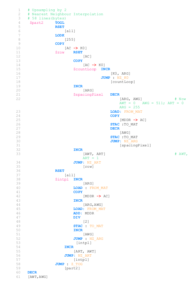Click the NZ_K0 jump condition

point(123,78)
